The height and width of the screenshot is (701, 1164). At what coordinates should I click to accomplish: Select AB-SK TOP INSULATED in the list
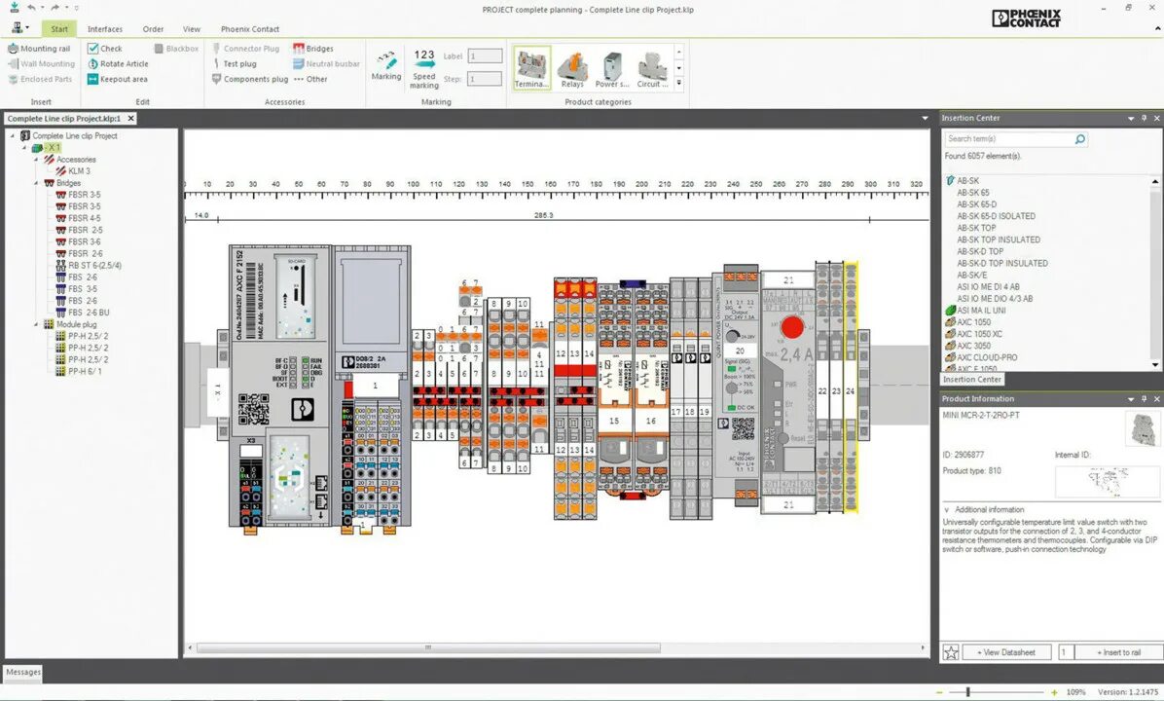999,240
